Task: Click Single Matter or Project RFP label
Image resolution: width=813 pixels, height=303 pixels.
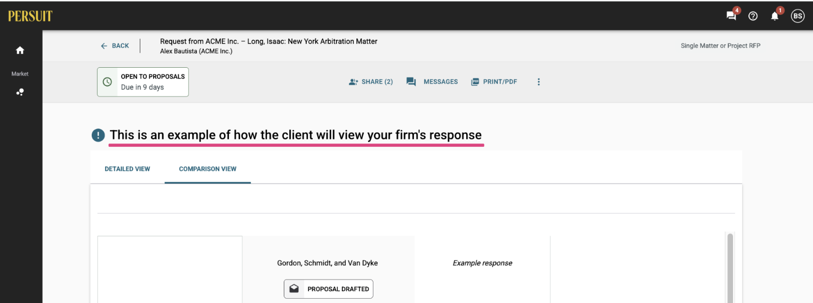Action: pos(720,46)
